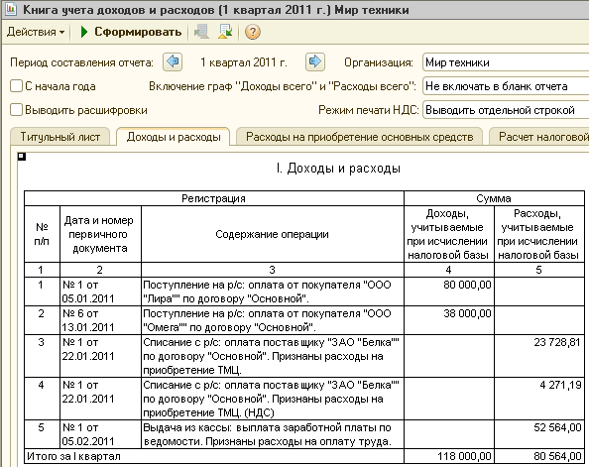Click the Содержание операции column header
The width and height of the screenshot is (589, 467).
273,234
